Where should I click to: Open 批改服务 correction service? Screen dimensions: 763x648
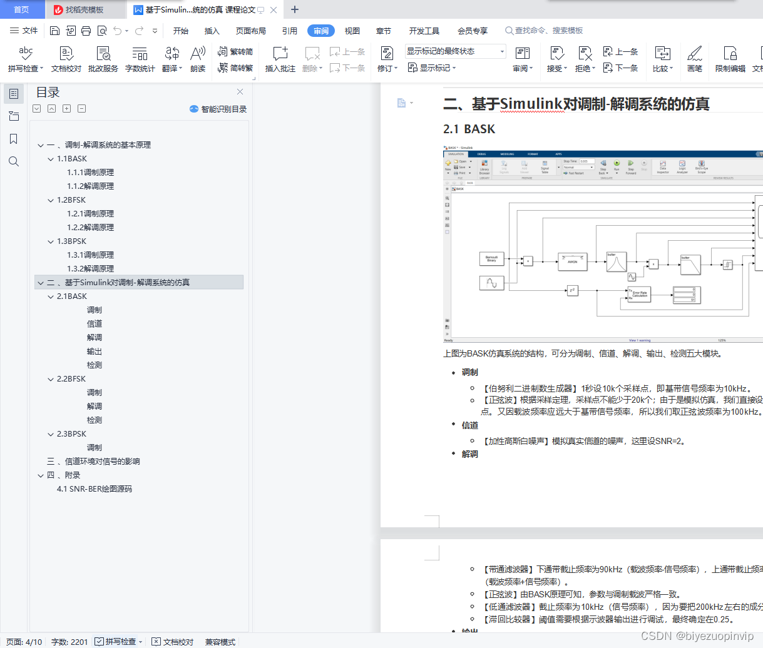click(103, 59)
